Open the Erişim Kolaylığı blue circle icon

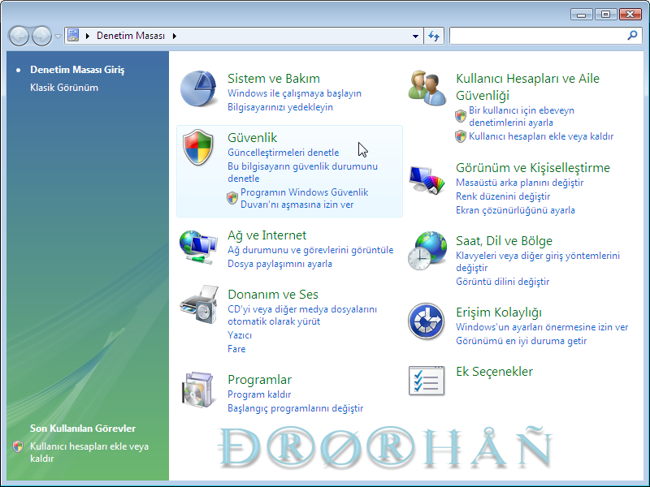(x=426, y=321)
